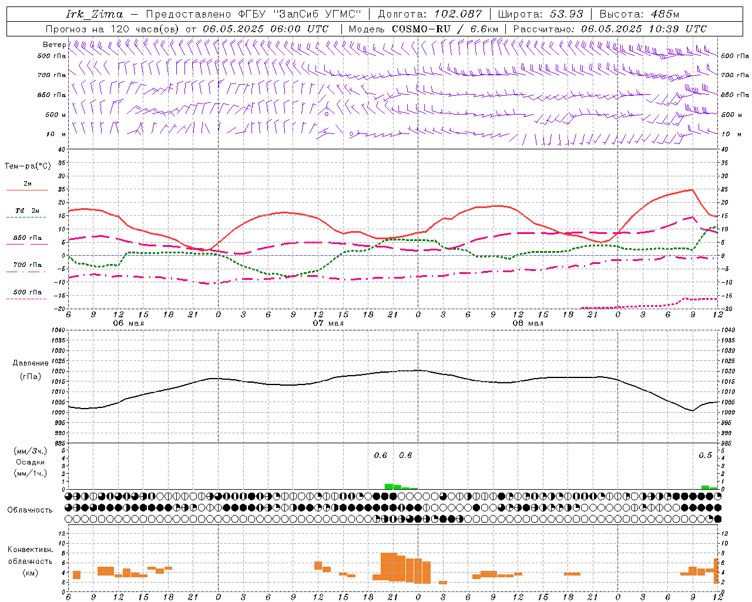Click the (км) convective cloud unit label

31,573
